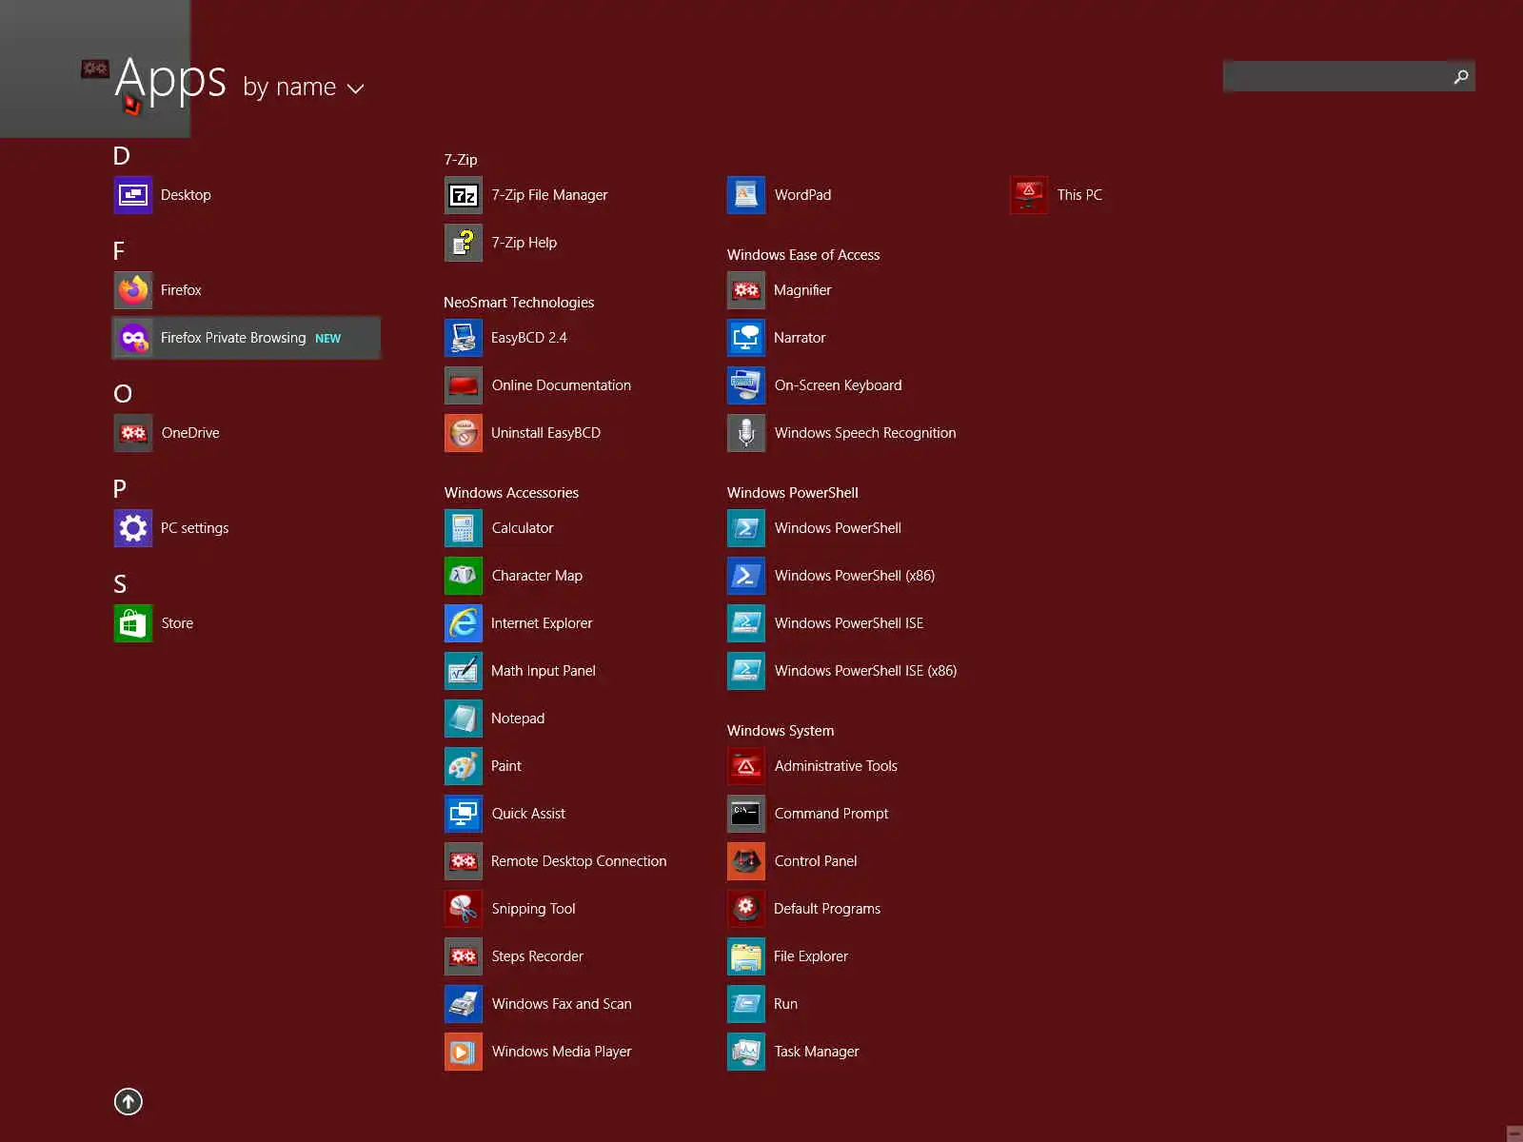Launch Character Map icon

[464, 576]
